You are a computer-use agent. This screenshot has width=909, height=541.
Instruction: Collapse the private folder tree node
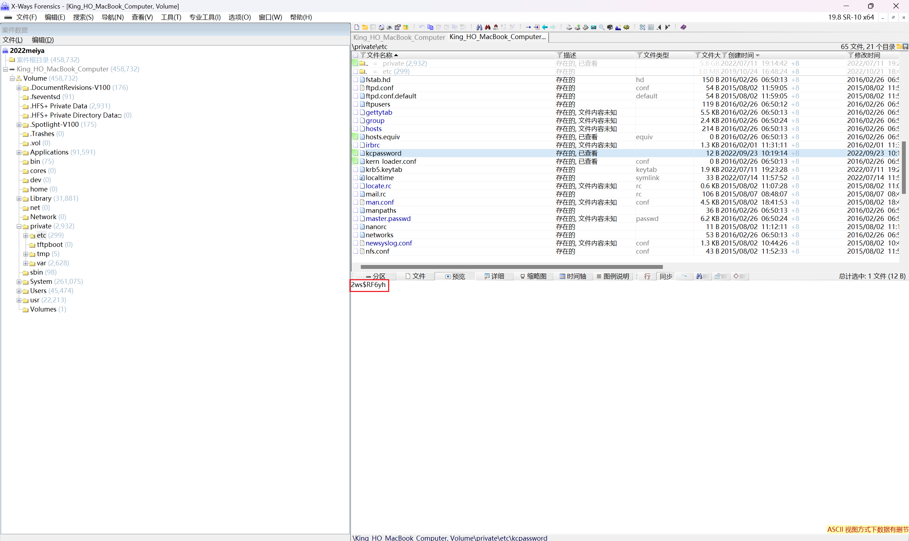click(19, 226)
